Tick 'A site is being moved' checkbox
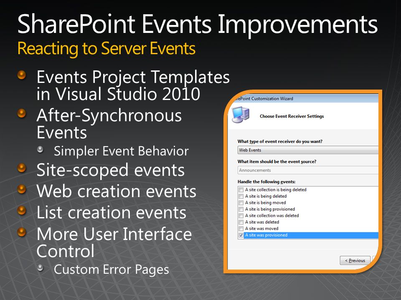The height and width of the screenshot is (300, 401). (241, 203)
